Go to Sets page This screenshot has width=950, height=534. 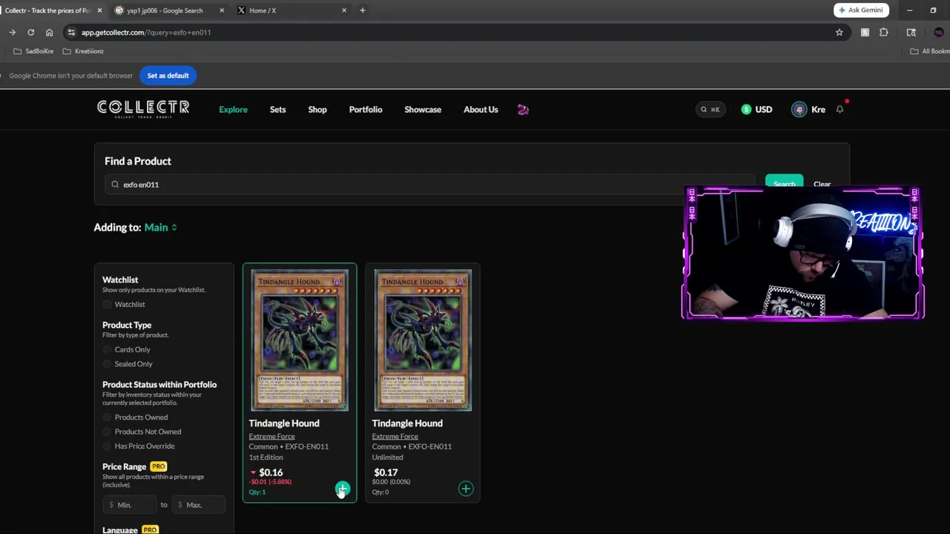click(278, 110)
